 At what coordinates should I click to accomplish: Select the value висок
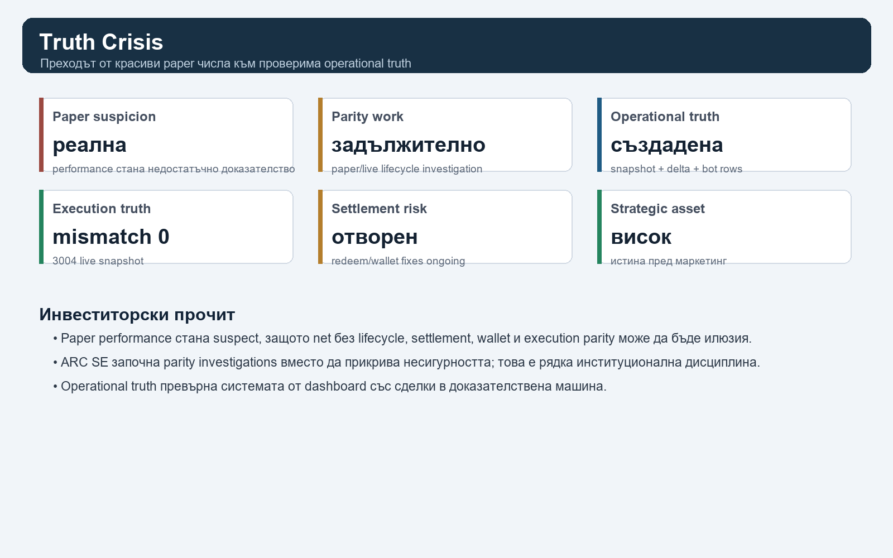(641, 237)
